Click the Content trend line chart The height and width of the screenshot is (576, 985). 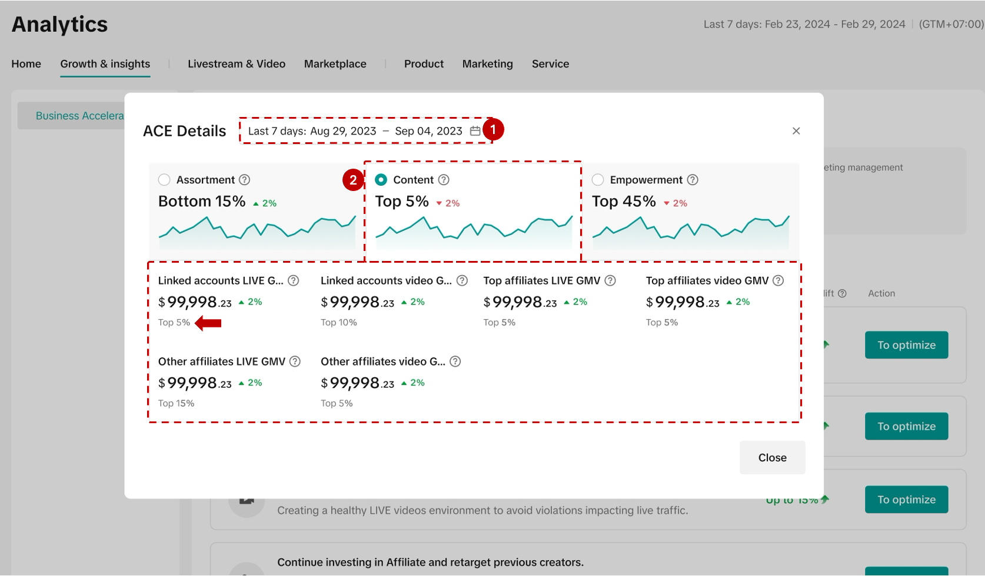coord(474,232)
